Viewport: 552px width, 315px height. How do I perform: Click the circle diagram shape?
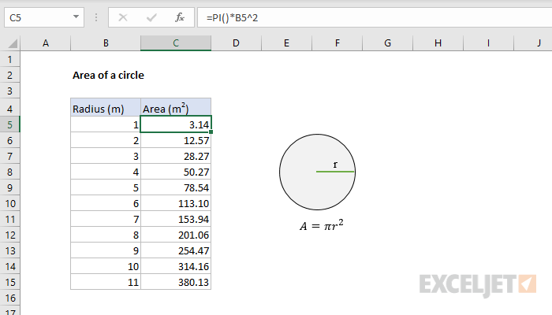pos(317,172)
